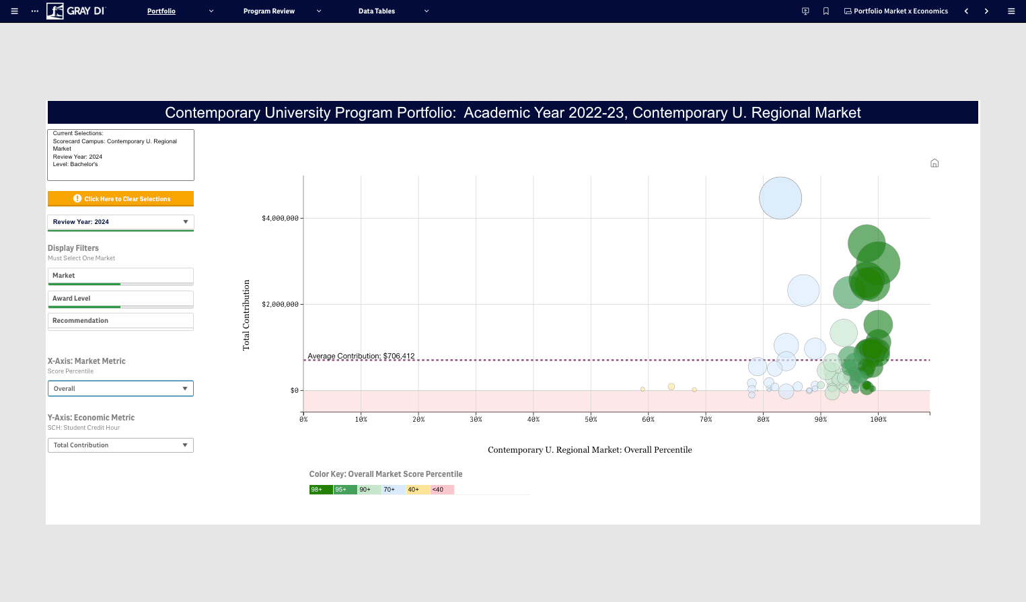Open the right-side list menu icon
The width and height of the screenshot is (1026, 602).
click(1011, 11)
